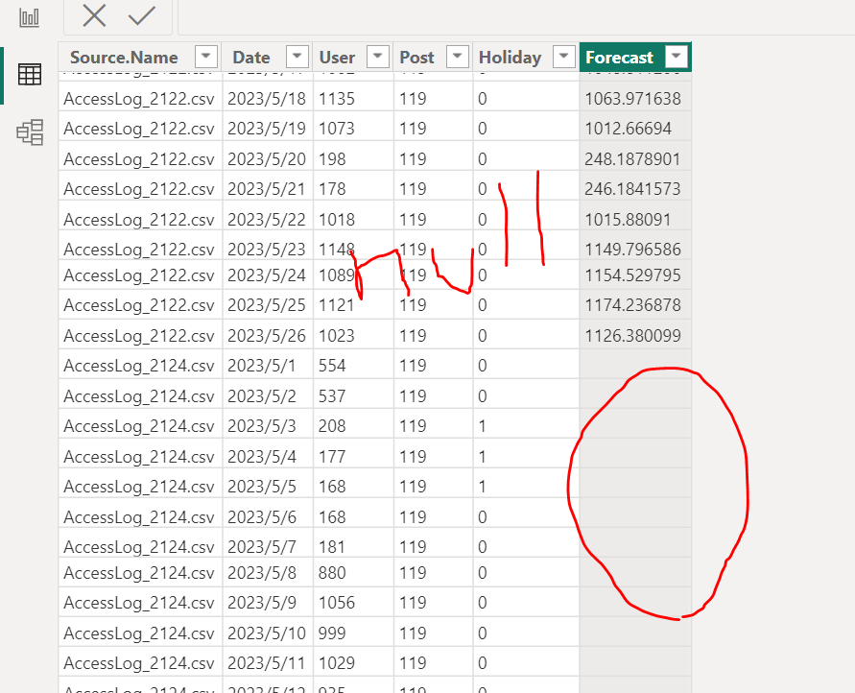Click user value 554
The image size is (855, 693).
(332, 366)
